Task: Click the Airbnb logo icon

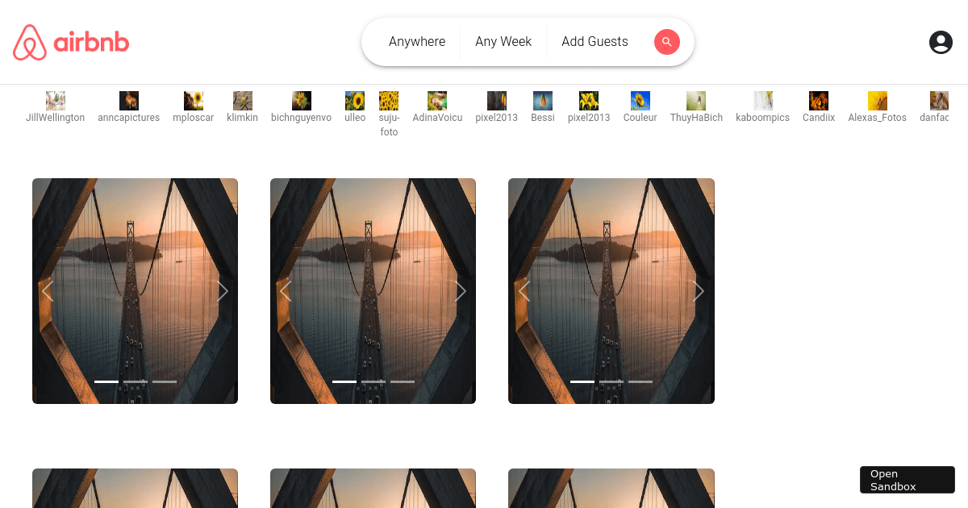Action: tap(28, 42)
